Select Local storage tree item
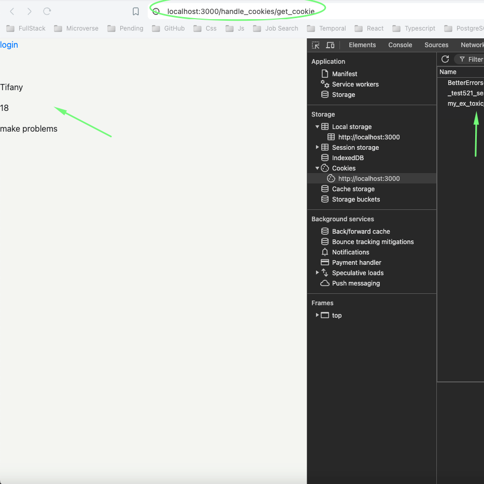 (351, 127)
